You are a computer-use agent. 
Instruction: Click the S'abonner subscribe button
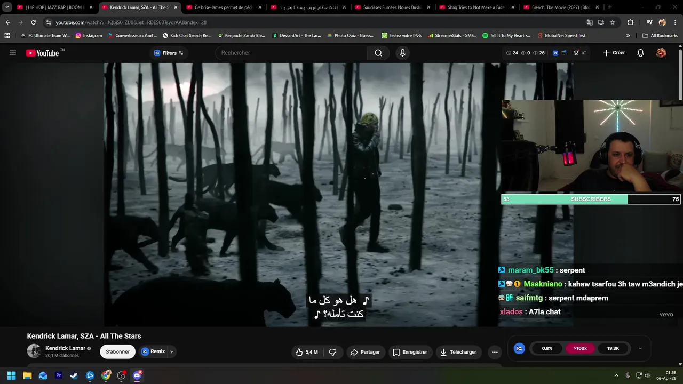(117, 352)
